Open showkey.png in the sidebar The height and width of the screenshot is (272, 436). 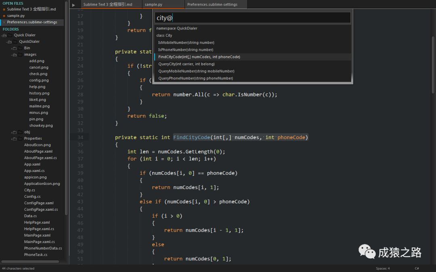pyautogui.click(x=41, y=126)
